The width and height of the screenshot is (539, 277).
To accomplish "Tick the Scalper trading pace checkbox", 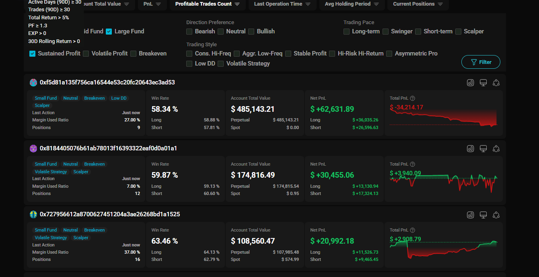I will point(459,31).
